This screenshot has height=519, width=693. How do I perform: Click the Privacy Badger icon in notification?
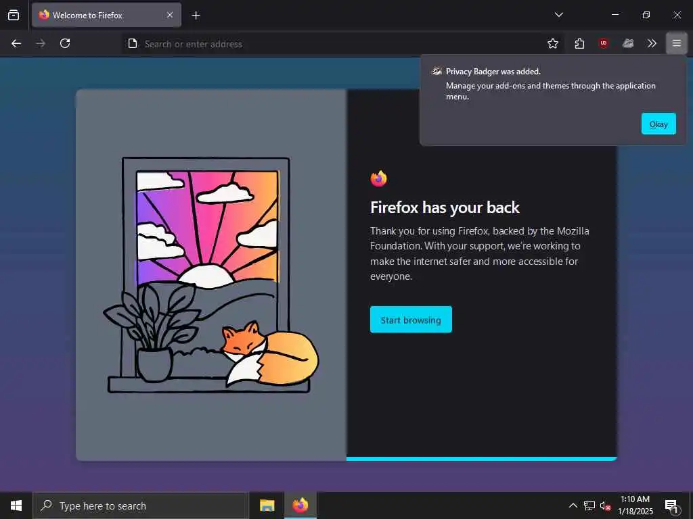(437, 71)
